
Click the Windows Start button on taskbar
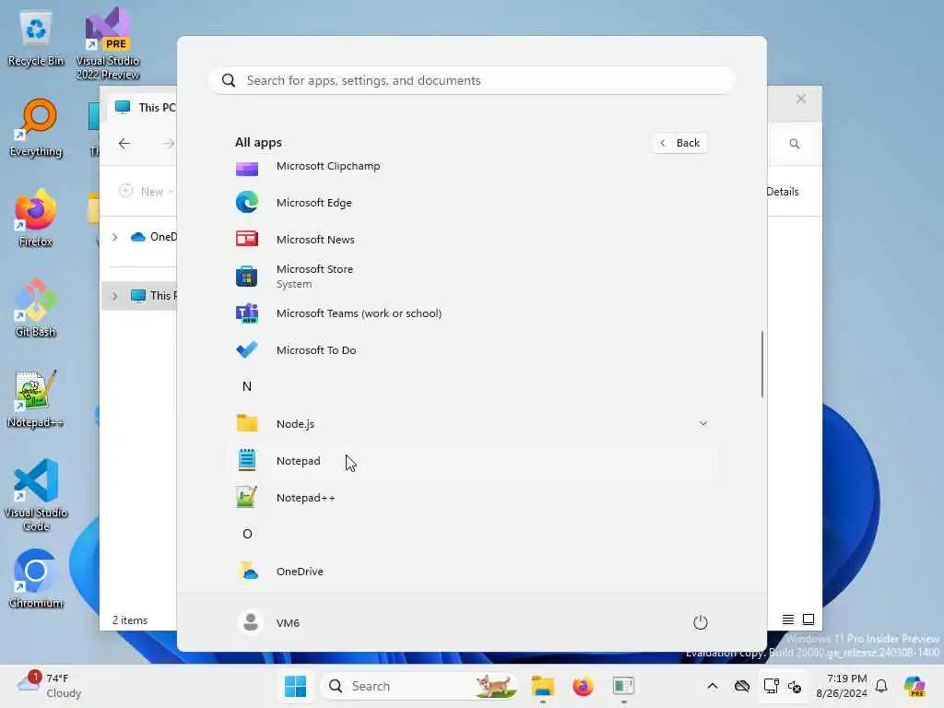tap(295, 686)
